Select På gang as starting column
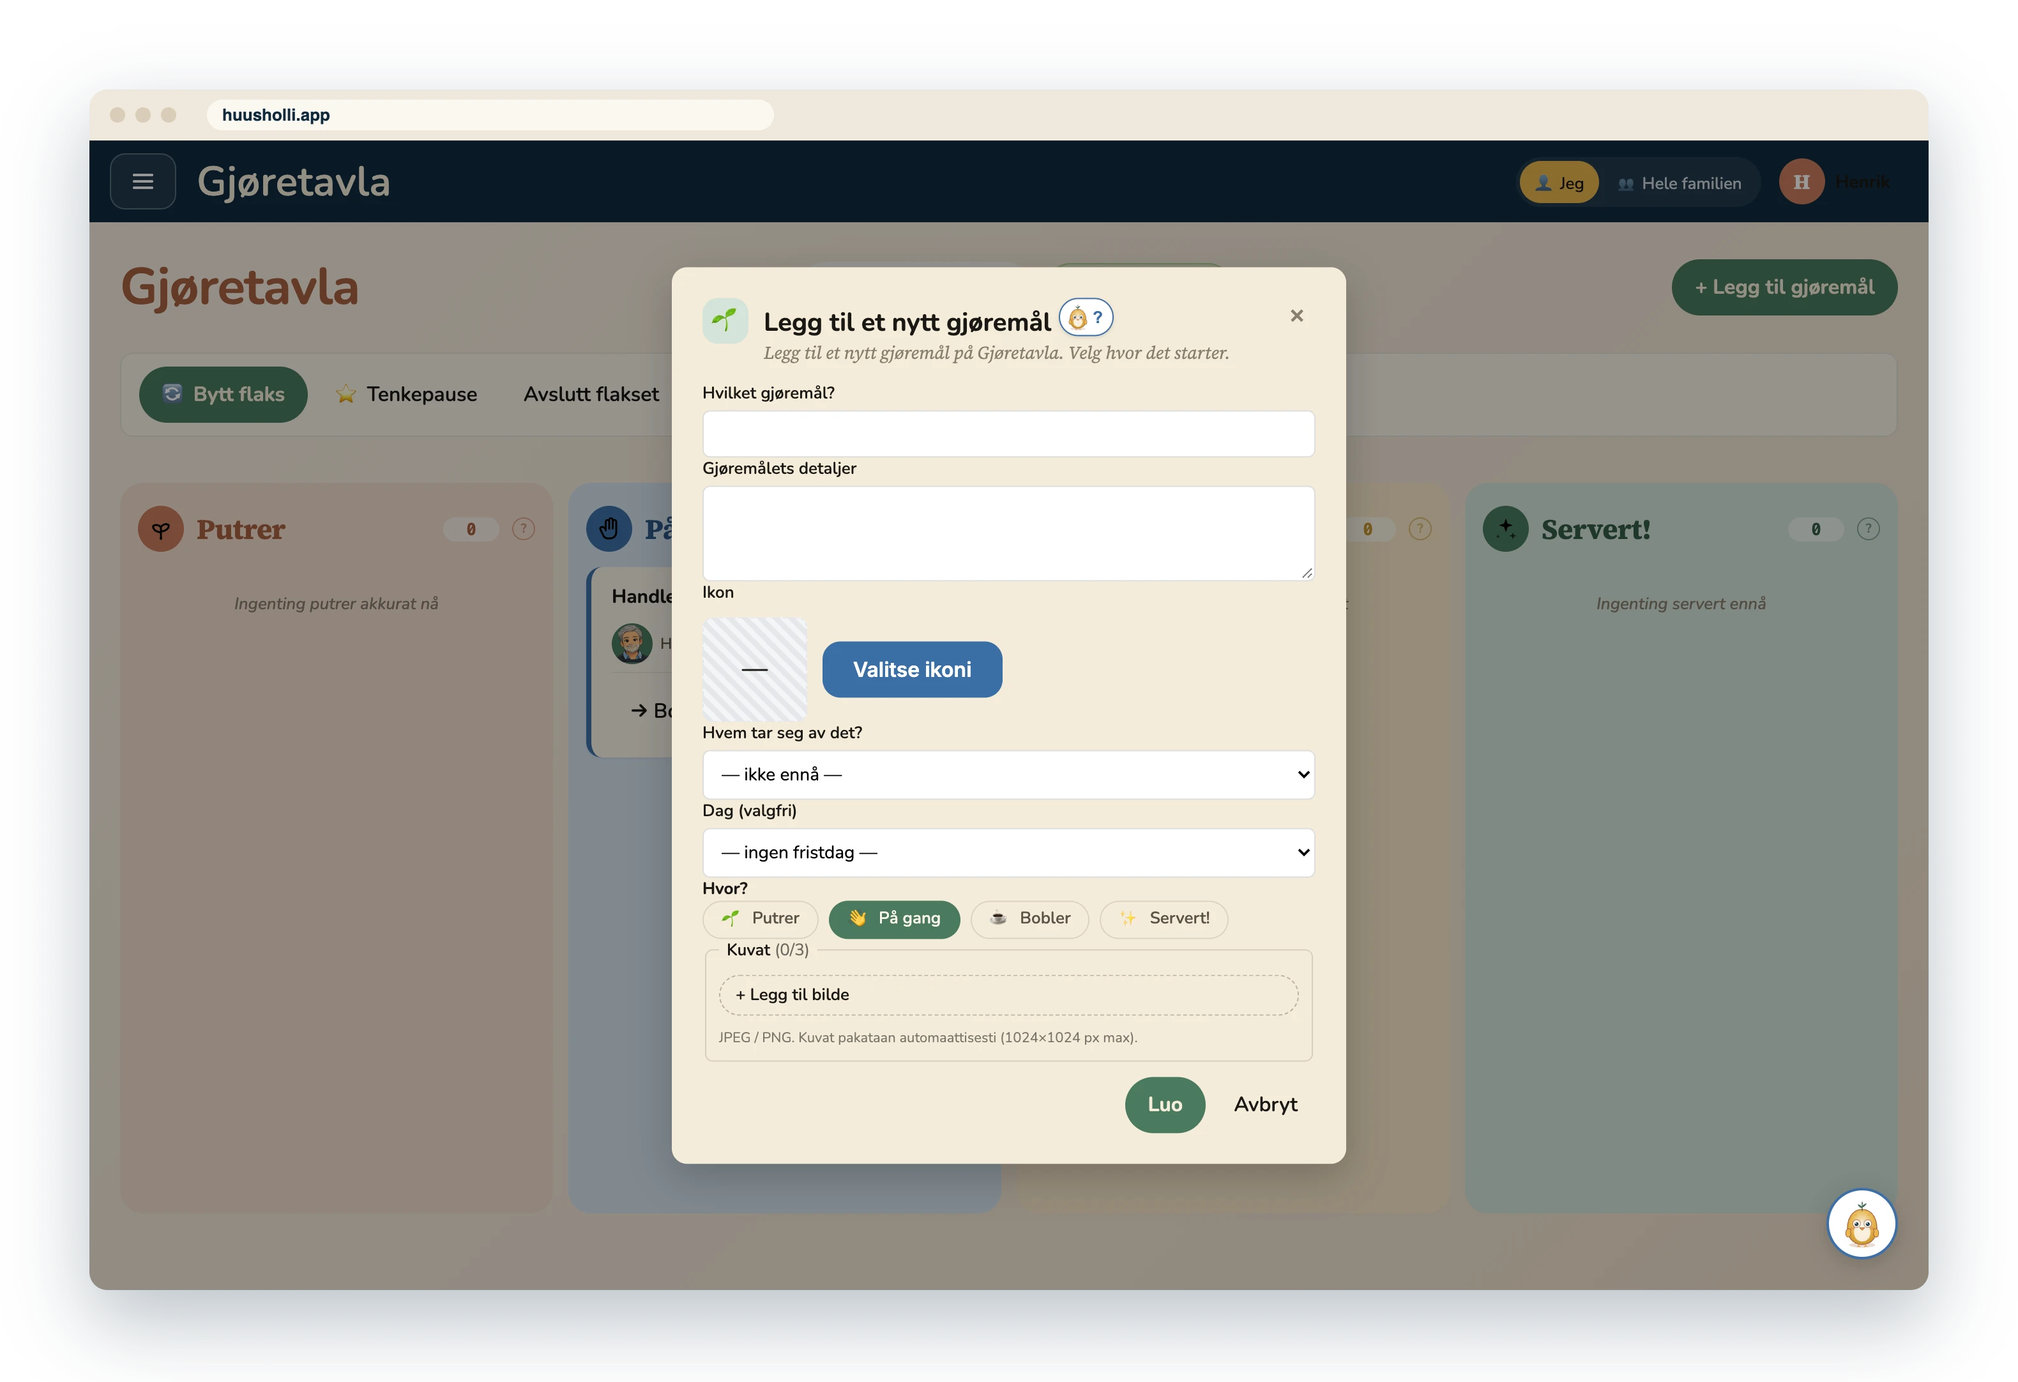The width and height of the screenshot is (2018, 1382). pos(895,919)
